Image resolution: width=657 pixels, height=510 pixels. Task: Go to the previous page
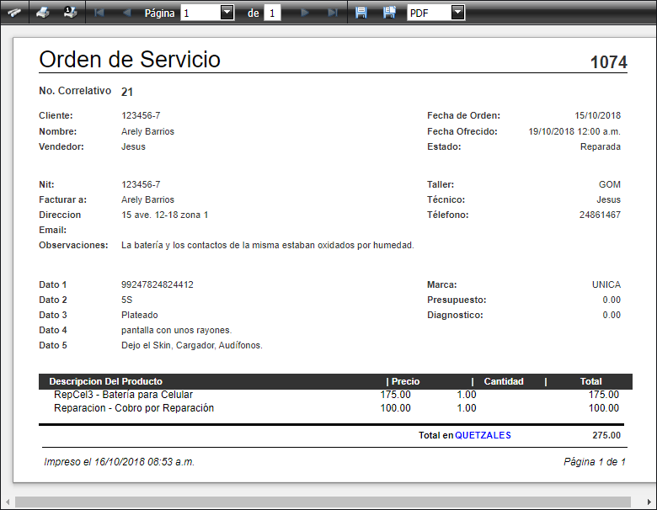(x=126, y=13)
